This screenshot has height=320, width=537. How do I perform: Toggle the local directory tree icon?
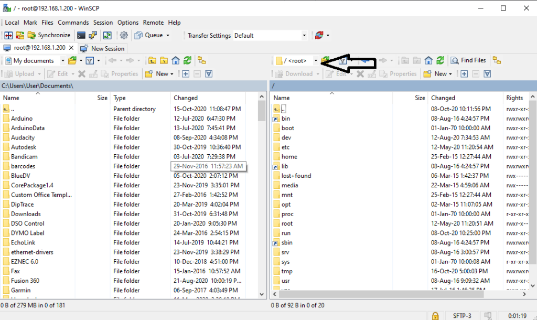[x=202, y=61]
